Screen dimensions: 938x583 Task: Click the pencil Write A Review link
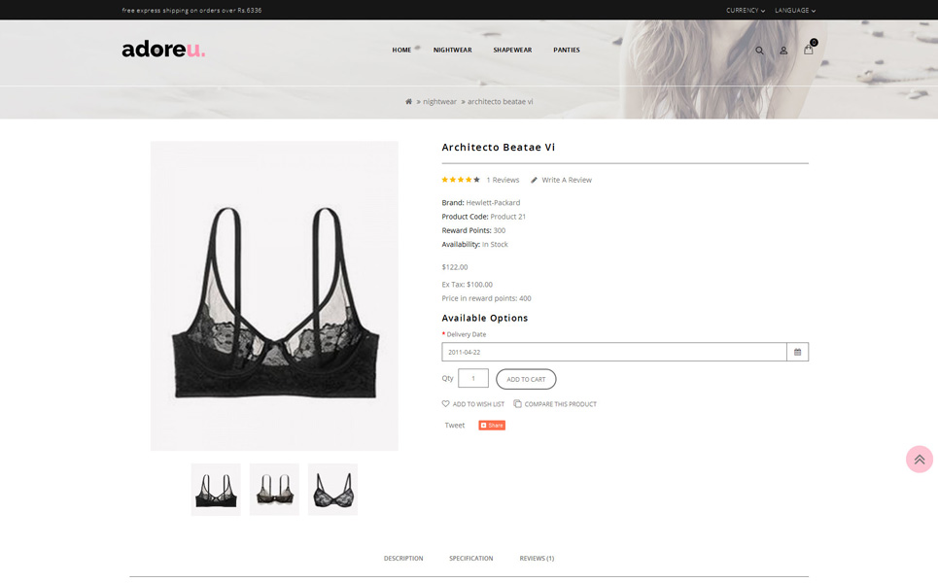pyautogui.click(x=561, y=180)
